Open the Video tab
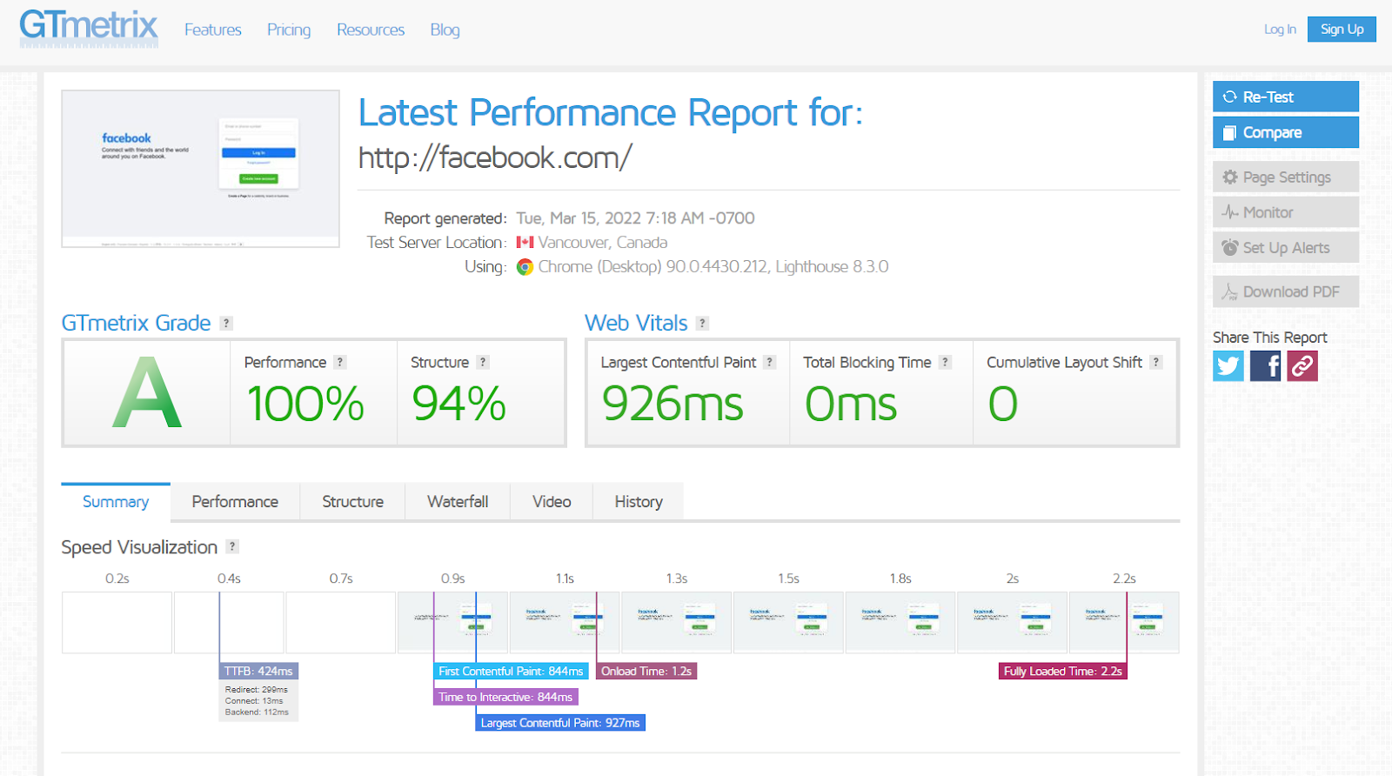Screen dimensions: 1392x776 point(552,502)
